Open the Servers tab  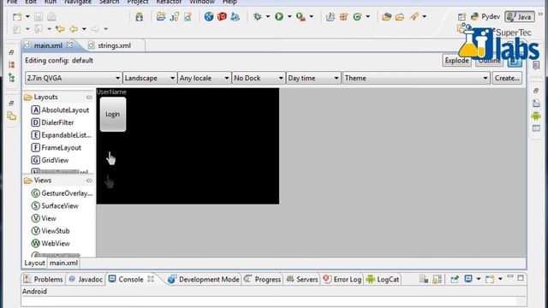coord(302,279)
